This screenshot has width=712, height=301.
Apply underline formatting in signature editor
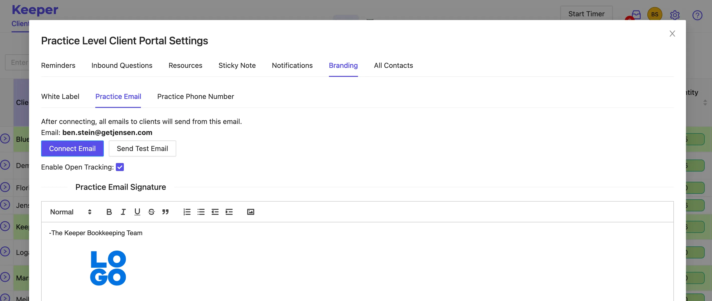pos(137,212)
